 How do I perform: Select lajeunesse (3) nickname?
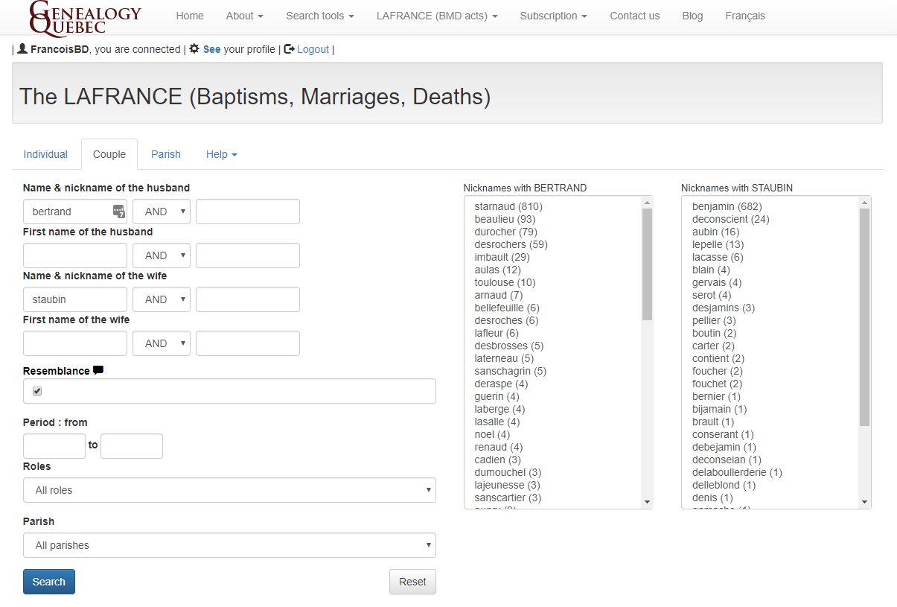(507, 485)
